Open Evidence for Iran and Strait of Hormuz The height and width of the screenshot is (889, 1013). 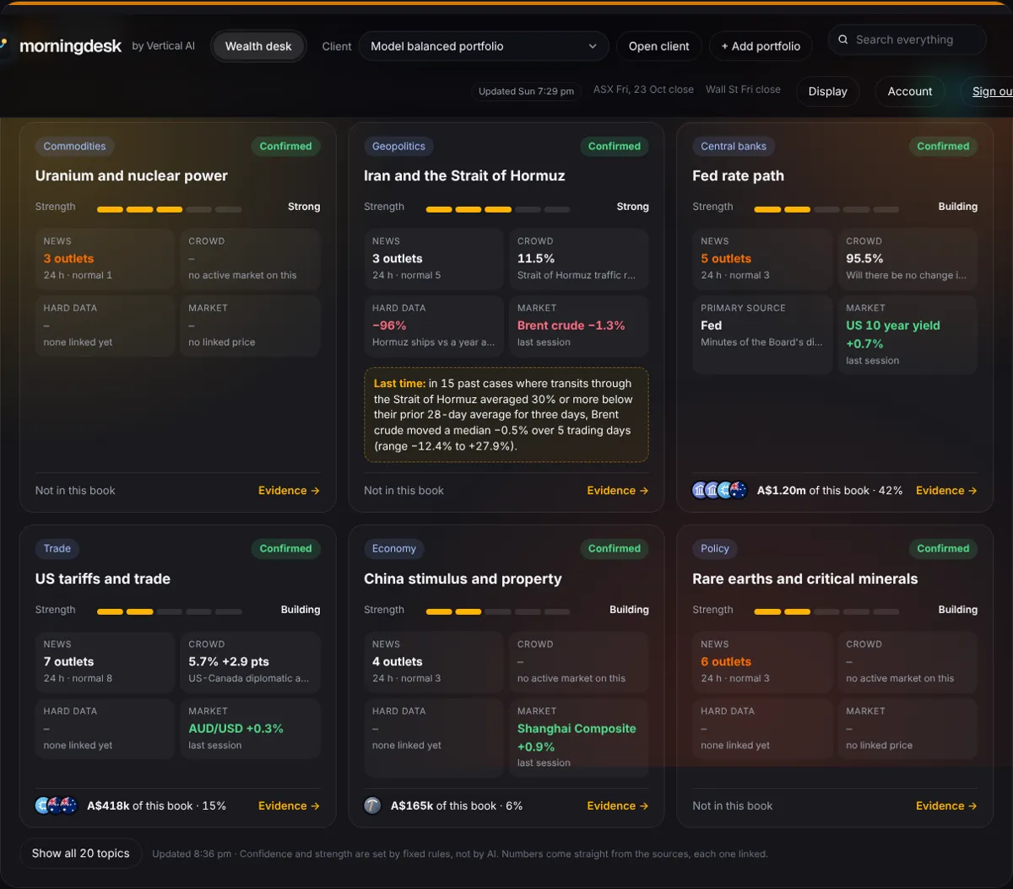[x=618, y=490]
